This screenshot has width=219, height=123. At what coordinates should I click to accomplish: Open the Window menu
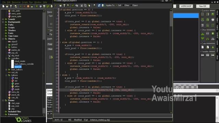(x=38, y=2)
